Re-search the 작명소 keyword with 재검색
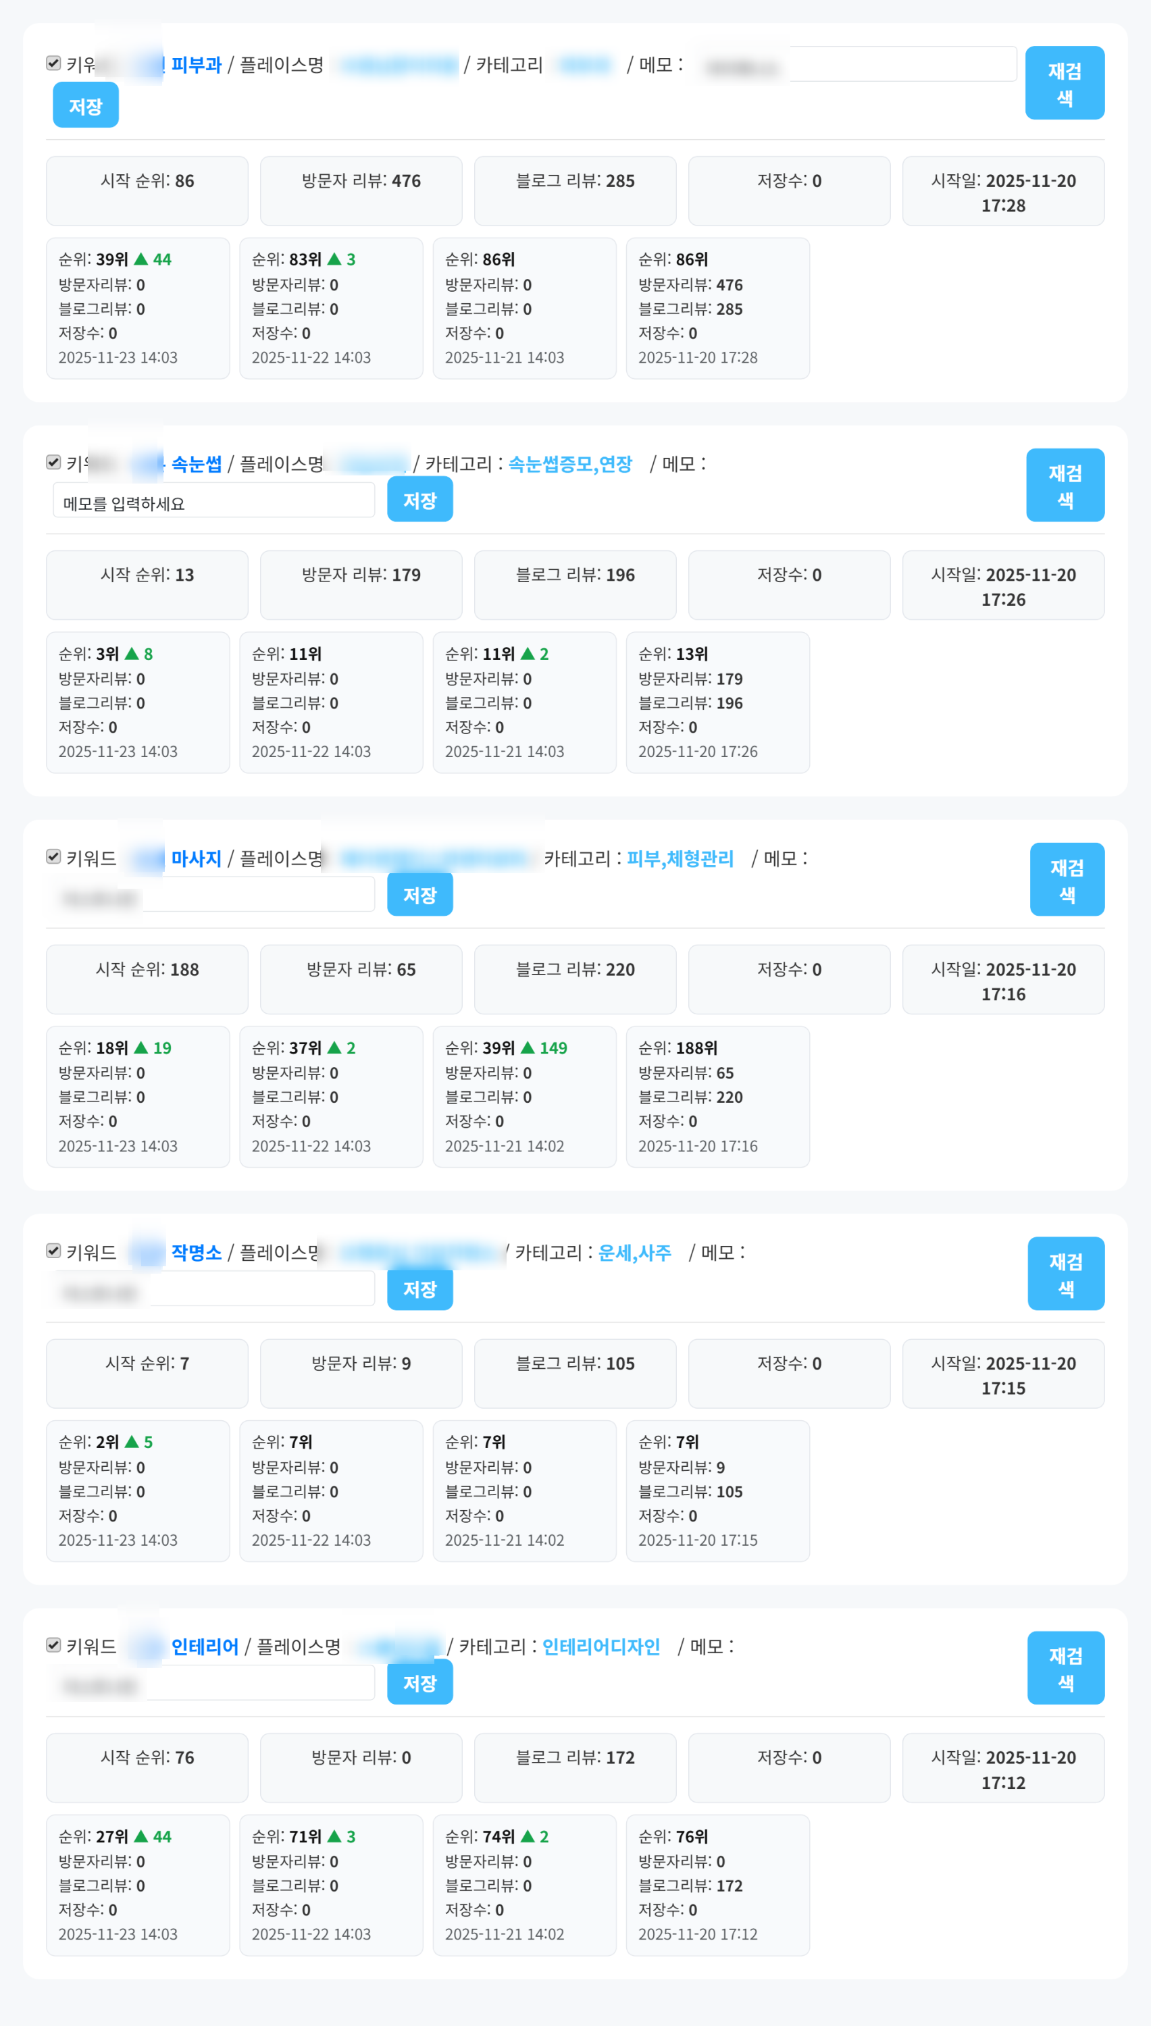The image size is (1151, 2026). click(x=1066, y=1274)
